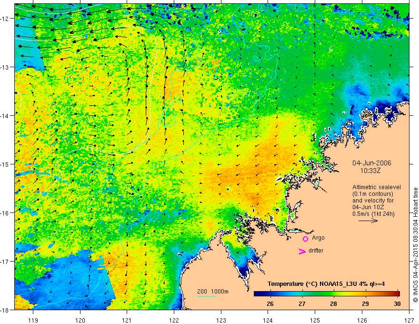Click color bar label '29'
The height and width of the screenshot is (324, 419).
[365, 304]
